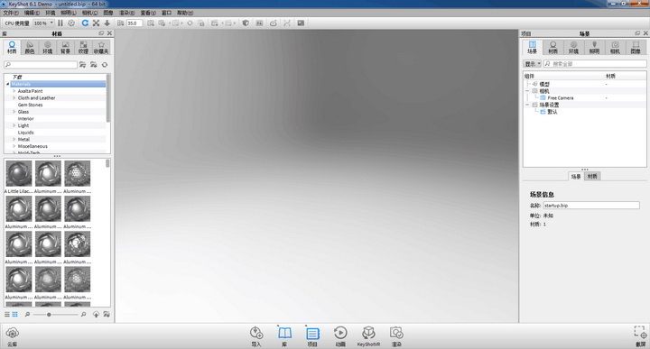Image resolution: width=650 pixels, height=349 pixels.
Task: Pause real-time rendering in top toolbar
Action: [x=60, y=23]
